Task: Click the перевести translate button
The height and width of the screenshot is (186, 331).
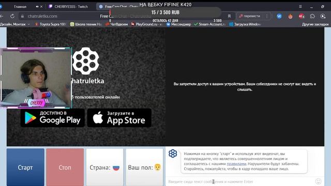Action: tap(250, 16)
